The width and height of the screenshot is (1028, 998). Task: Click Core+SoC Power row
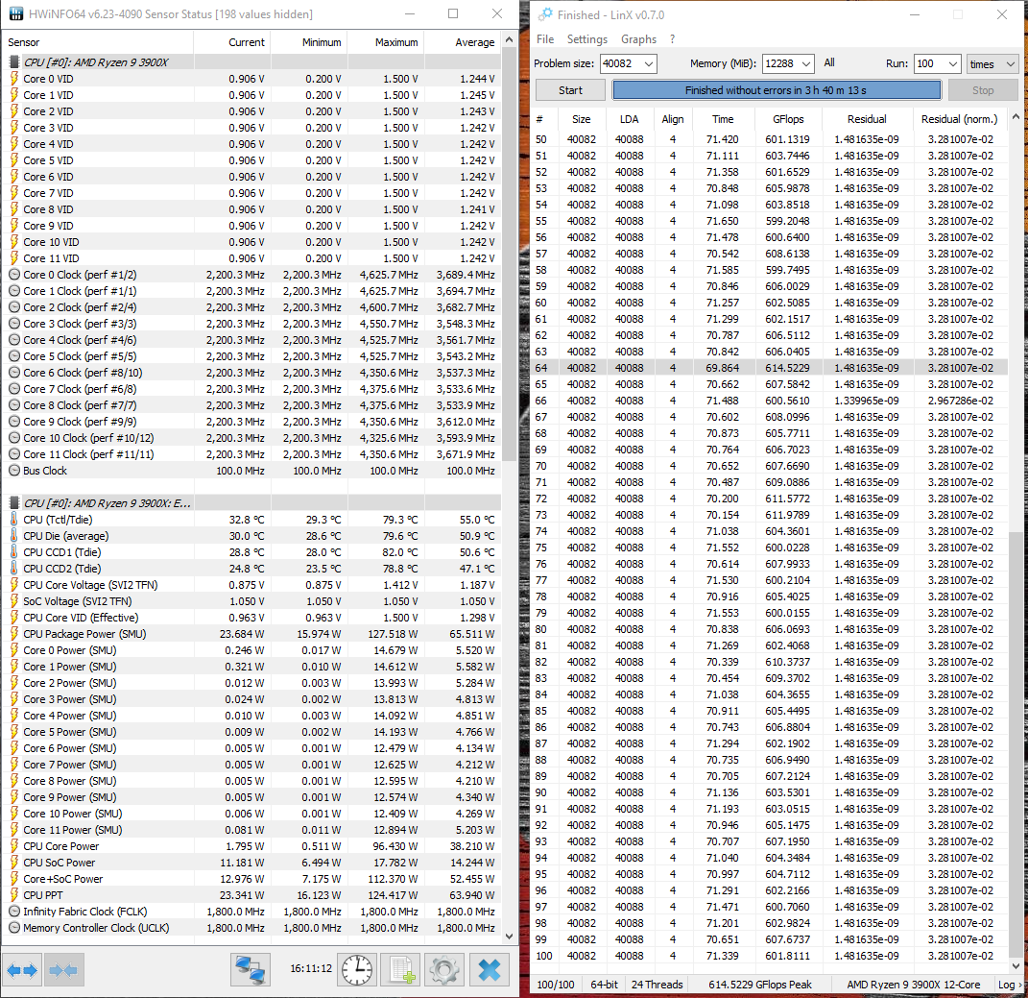click(x=252, y=879)
